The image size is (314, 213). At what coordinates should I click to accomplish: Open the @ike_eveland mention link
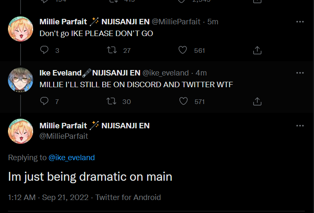click(x=72, y=158)
